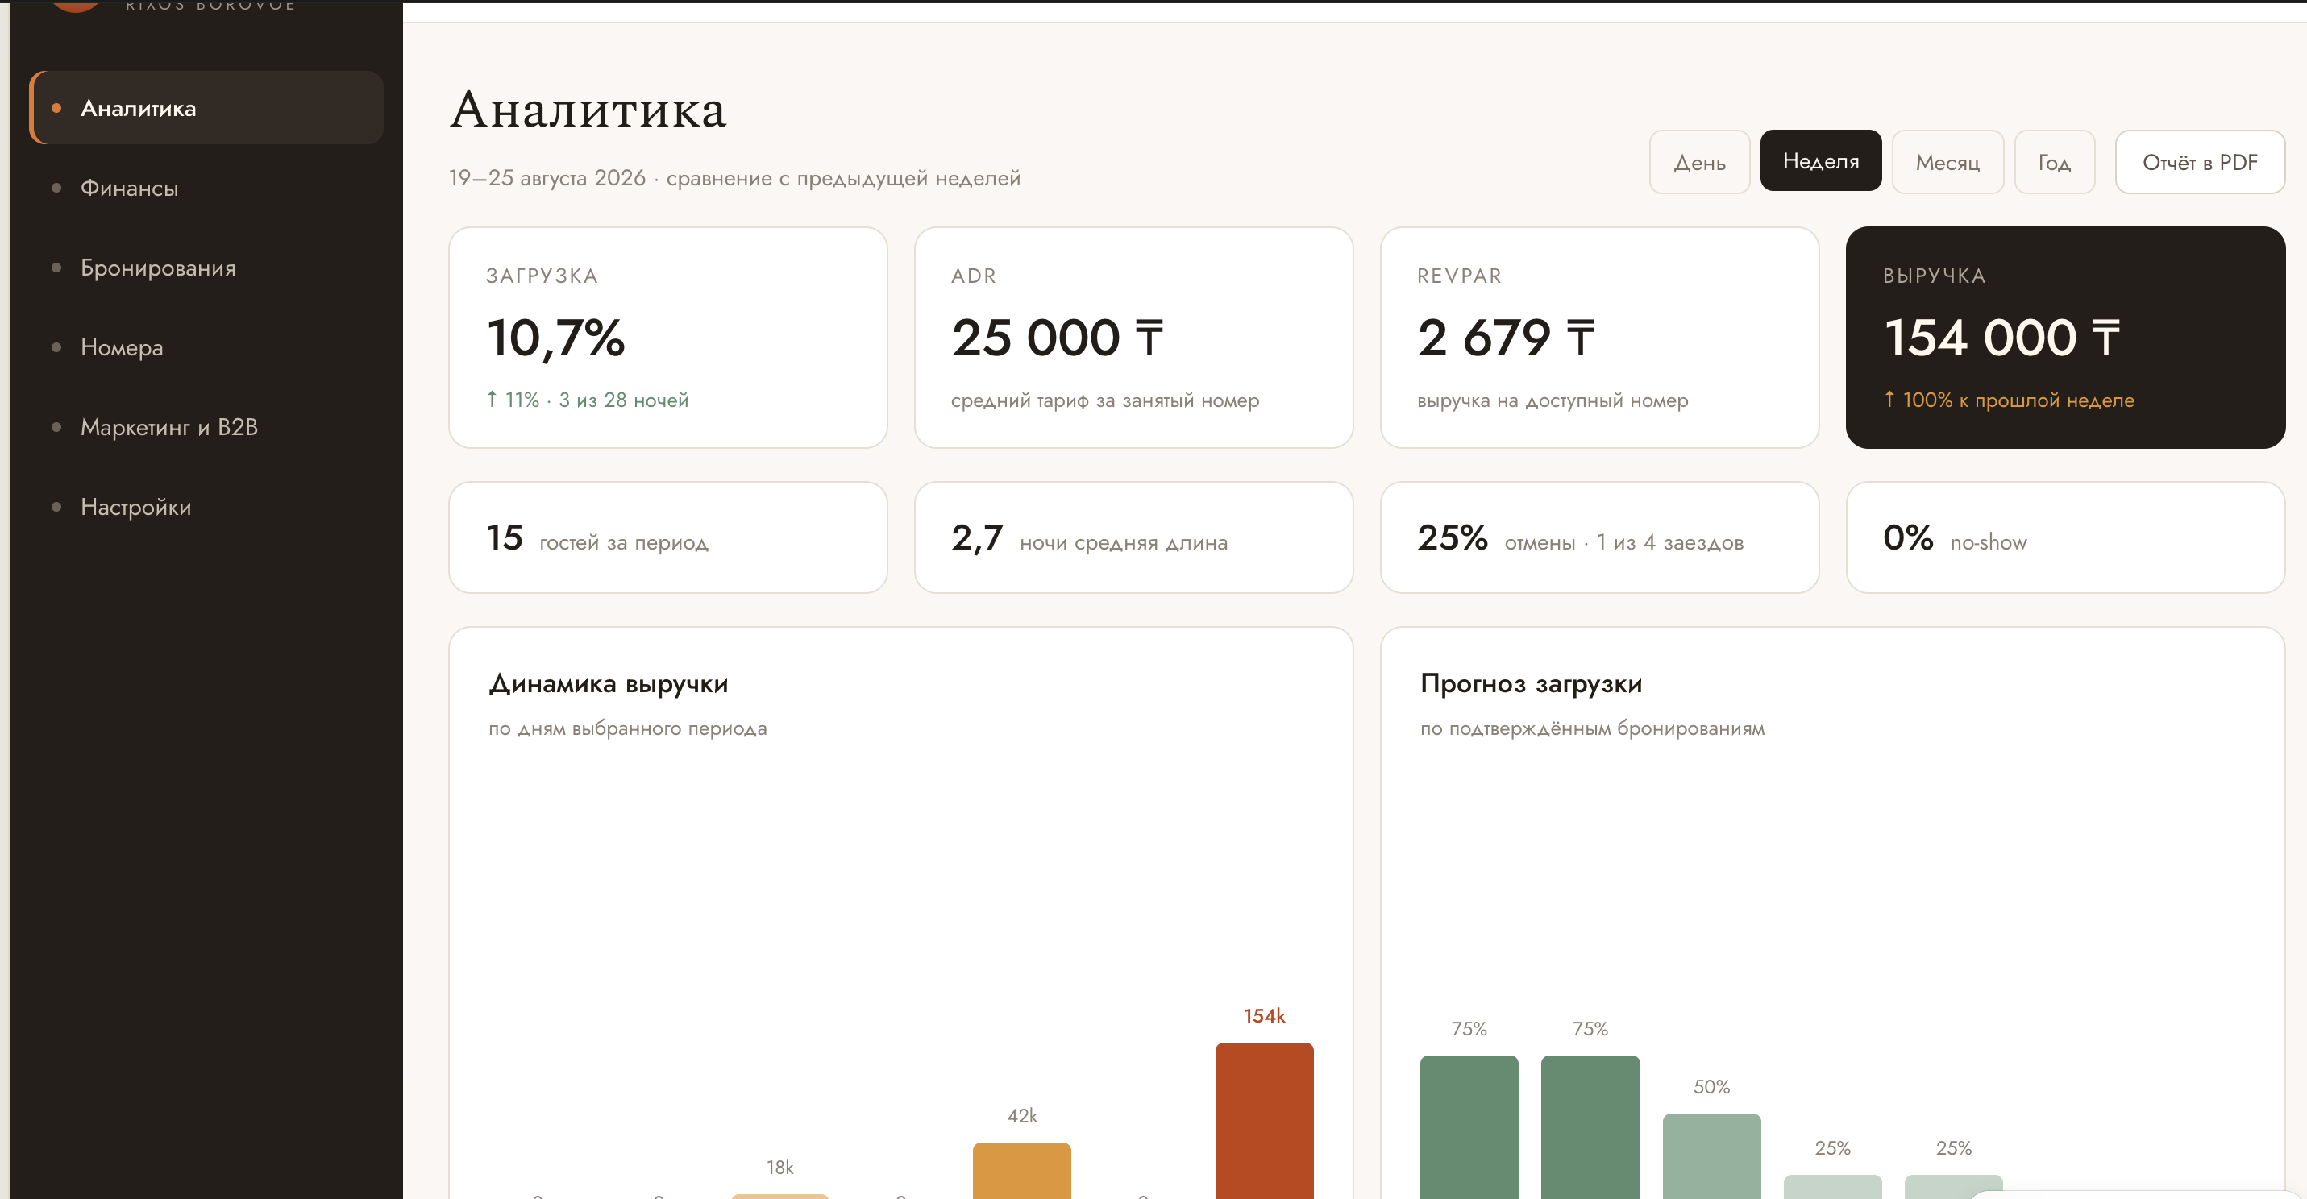Click the '↑ 100% к прошлой неделе' text

[2008, 400]
